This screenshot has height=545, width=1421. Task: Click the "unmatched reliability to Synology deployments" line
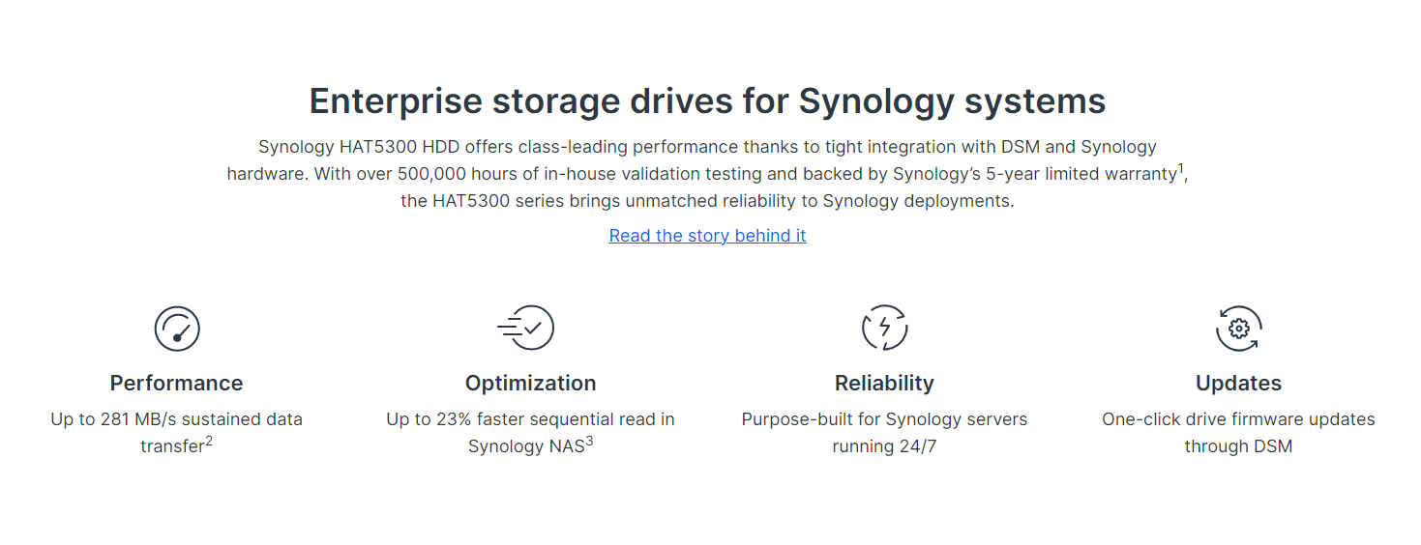click(x=820, y=202)
